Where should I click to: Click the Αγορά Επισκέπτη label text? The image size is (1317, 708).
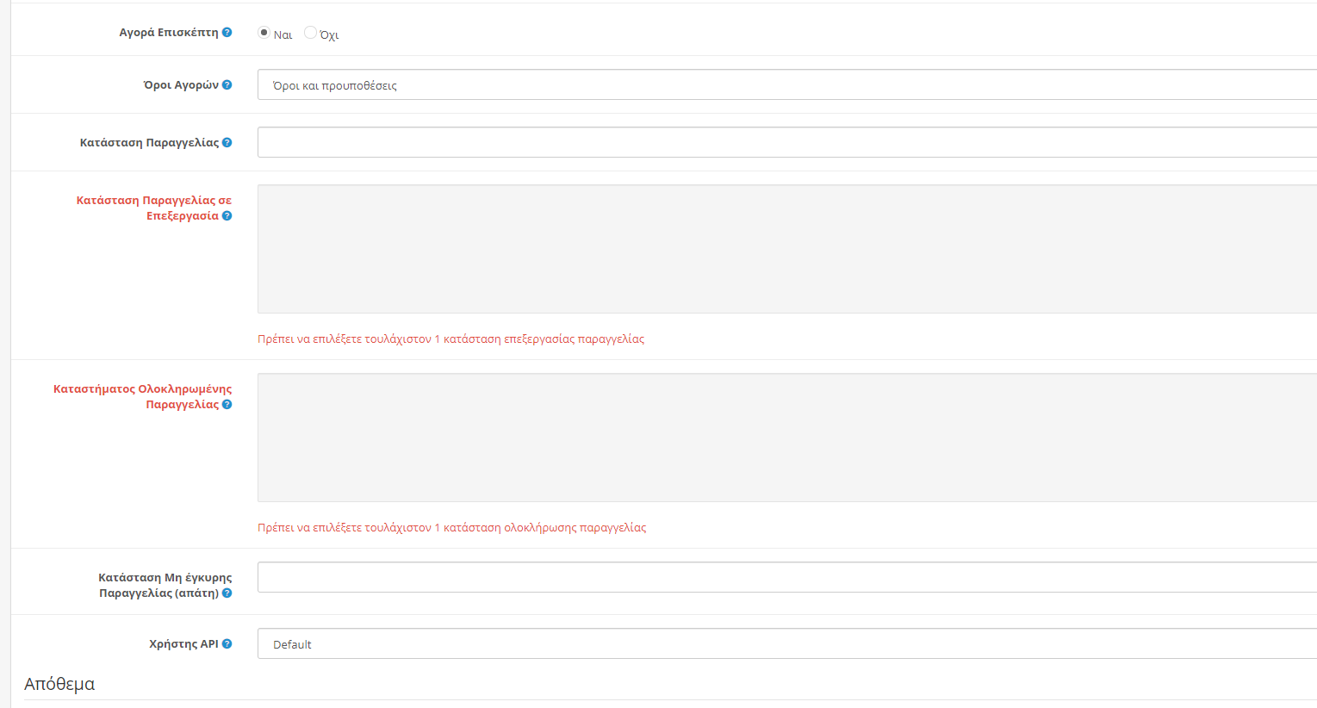(x=169, y=33)
